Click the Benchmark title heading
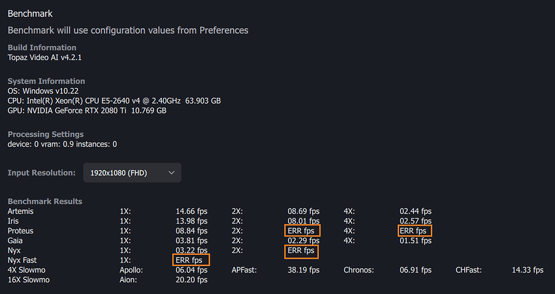 point(30,13)
